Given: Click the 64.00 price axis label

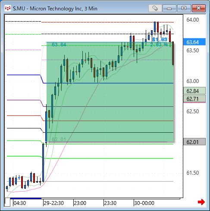Looking at the screenshot, I should click(x=193, y=20).
